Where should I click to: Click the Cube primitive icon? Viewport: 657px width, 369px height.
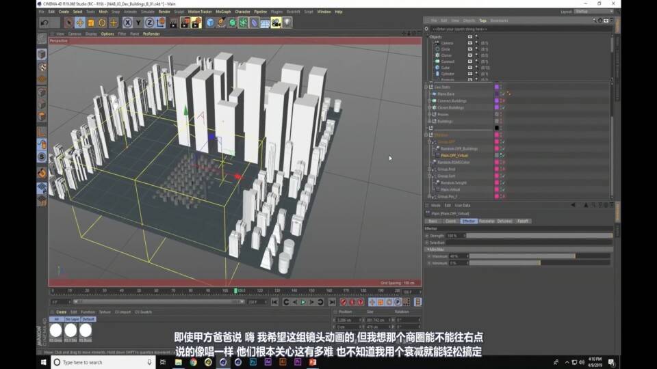click(x=210, y=23)
